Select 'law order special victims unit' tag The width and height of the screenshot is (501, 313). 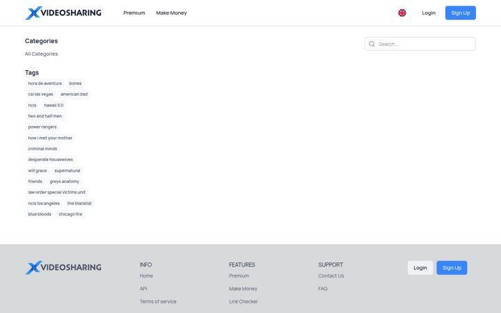pyautogui.click(x=57, y=192)
